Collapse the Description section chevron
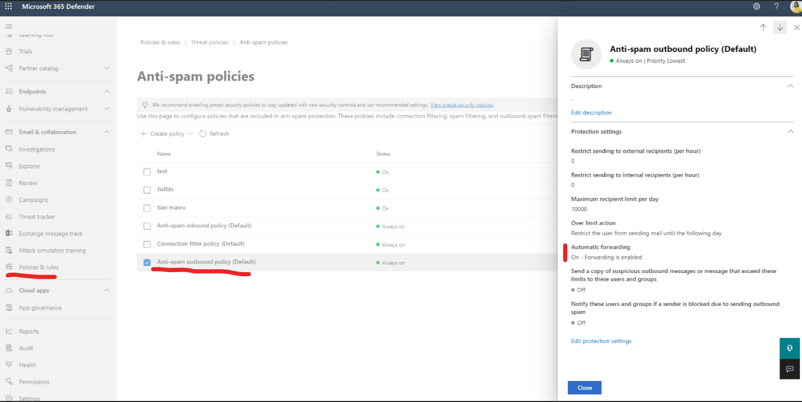 pos(790,86)
